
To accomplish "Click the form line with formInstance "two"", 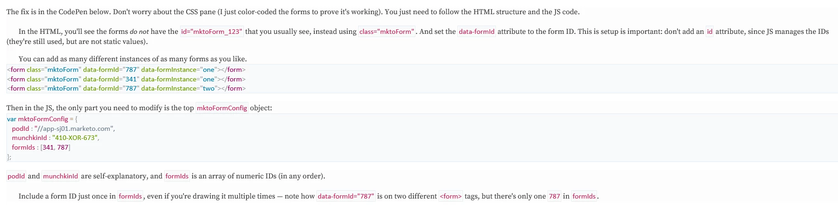I will [126, 88].
